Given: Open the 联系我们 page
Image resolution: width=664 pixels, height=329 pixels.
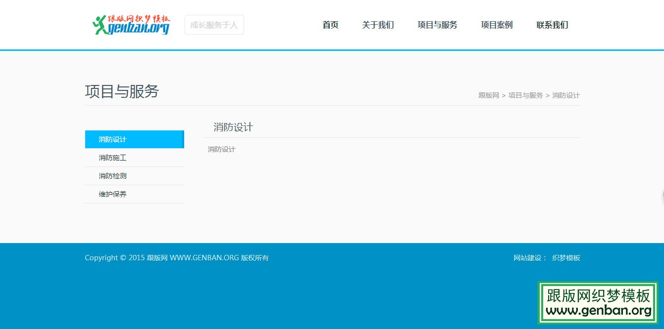Looking at the screenshot, I should coord(553,25).
